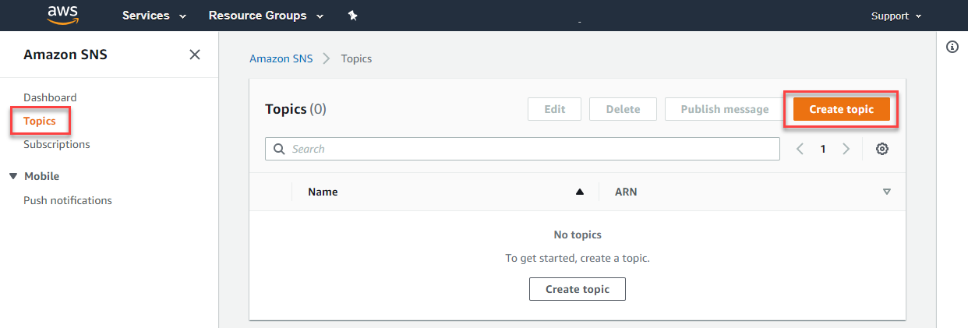Screen dimensions: 968x328
Task: Go to next page arrow
Action: pyautogui.click(x=846, y=149)
